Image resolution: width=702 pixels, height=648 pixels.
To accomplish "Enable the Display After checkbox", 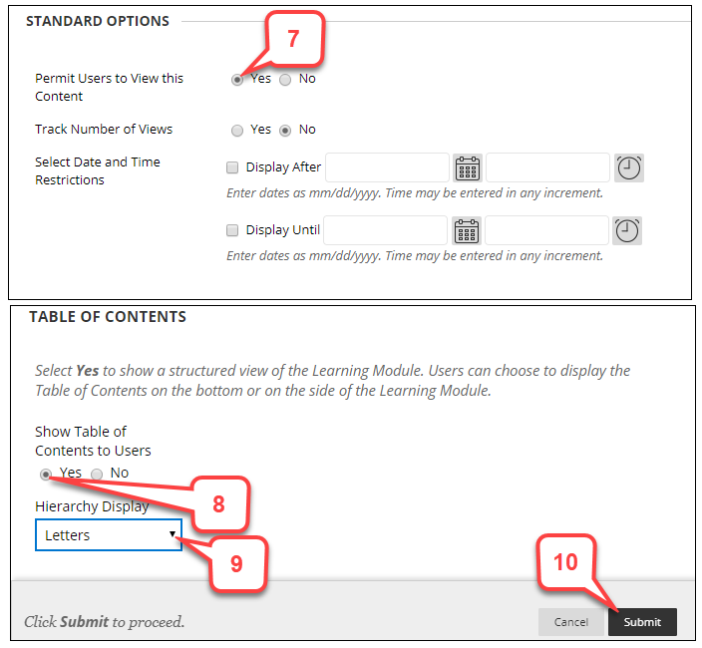I will point(233,167).
